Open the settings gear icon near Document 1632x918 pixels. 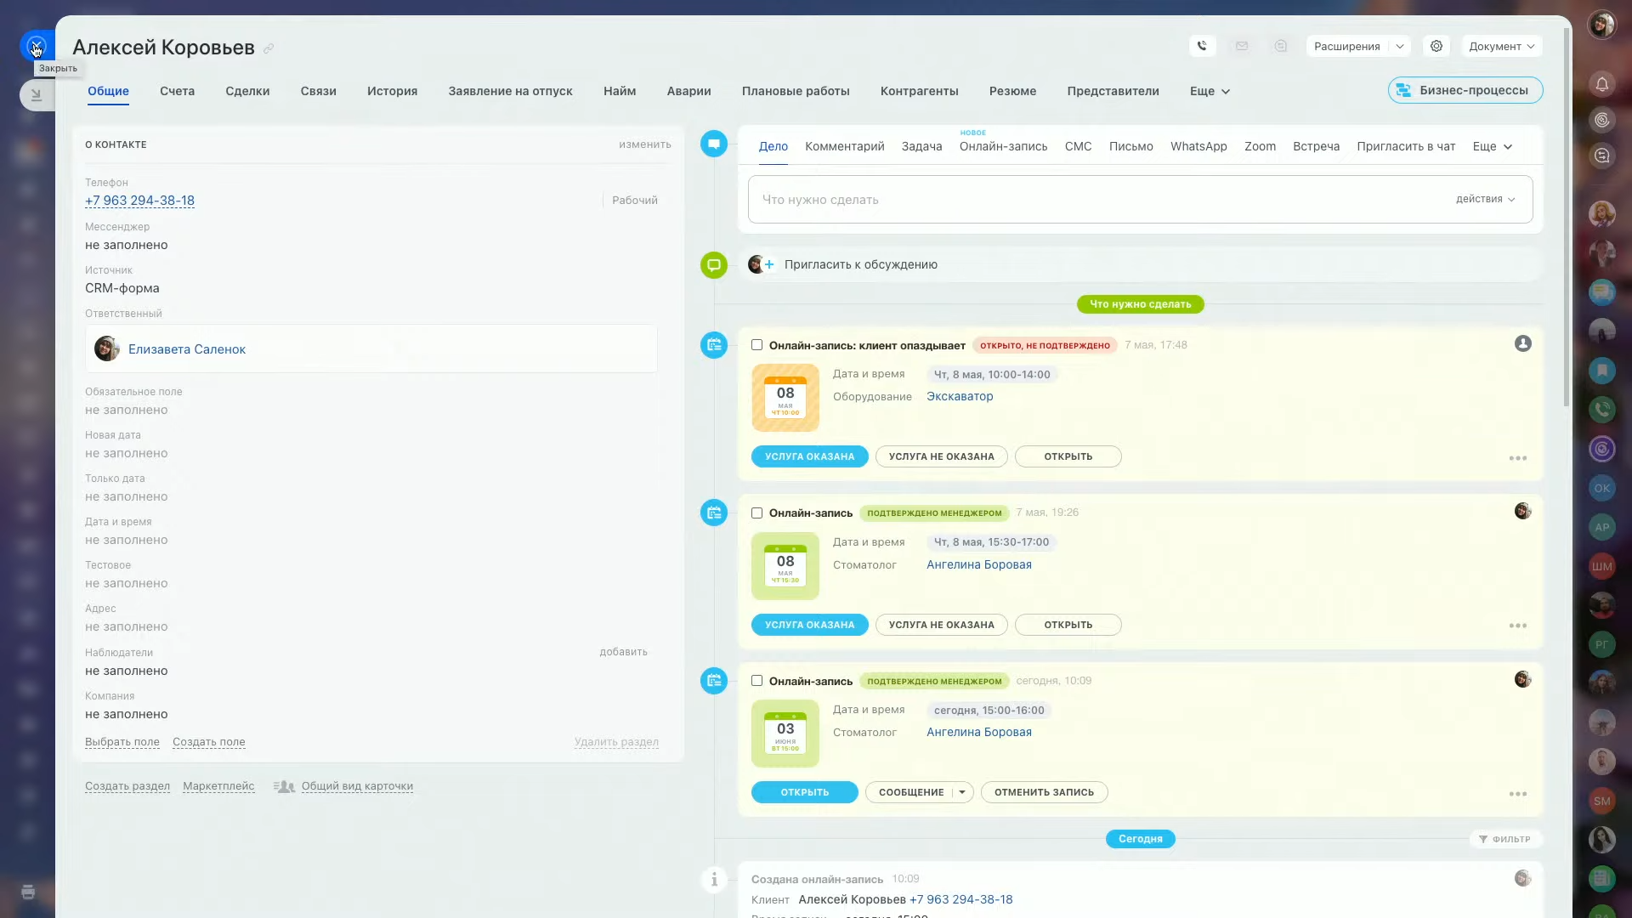click(1436, 46)
